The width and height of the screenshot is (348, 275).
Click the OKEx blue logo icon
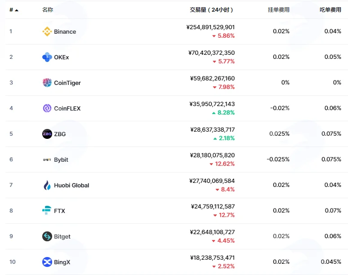click(47, 57)
